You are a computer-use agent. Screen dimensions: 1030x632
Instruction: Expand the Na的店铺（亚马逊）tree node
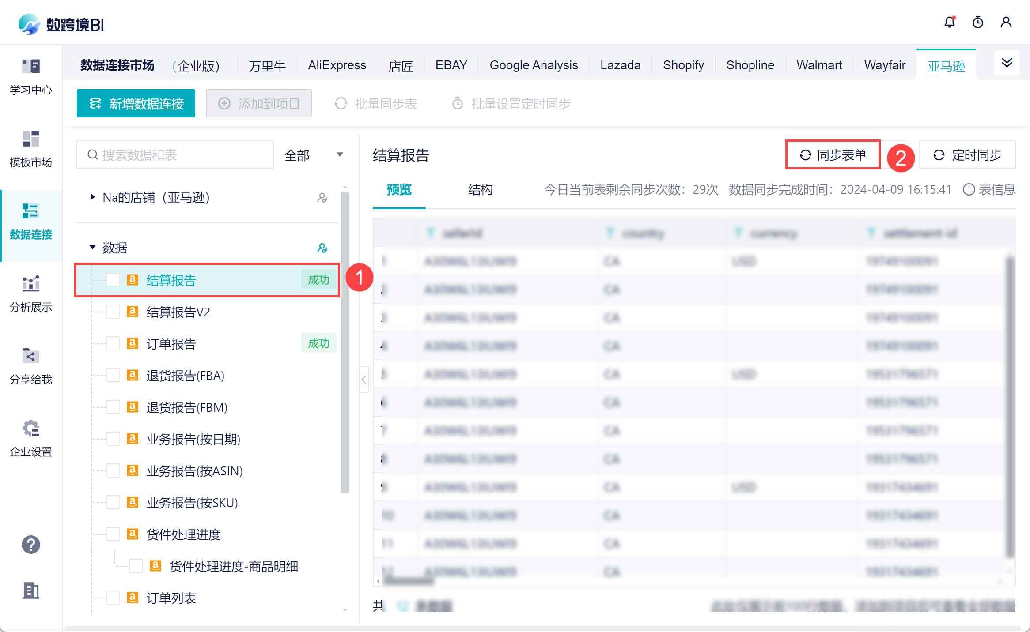point(92,197)
